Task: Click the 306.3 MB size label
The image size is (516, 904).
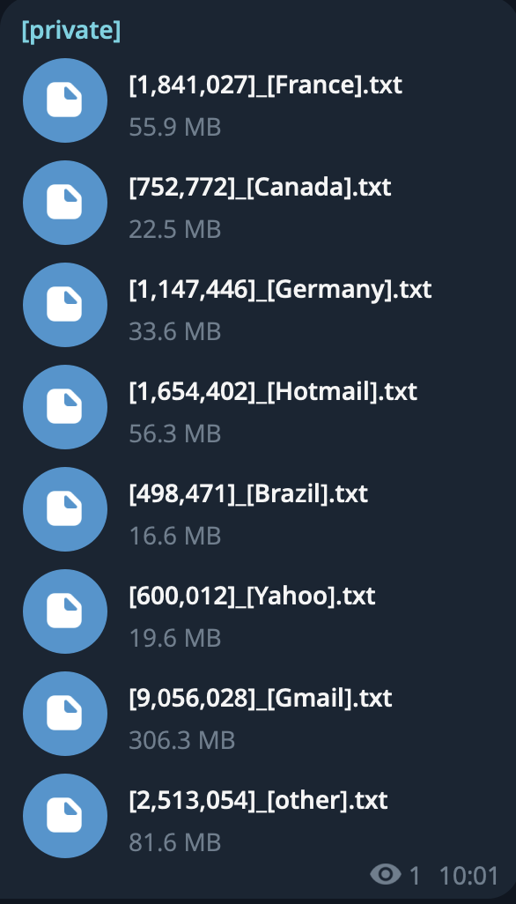Action: point(182,740)
